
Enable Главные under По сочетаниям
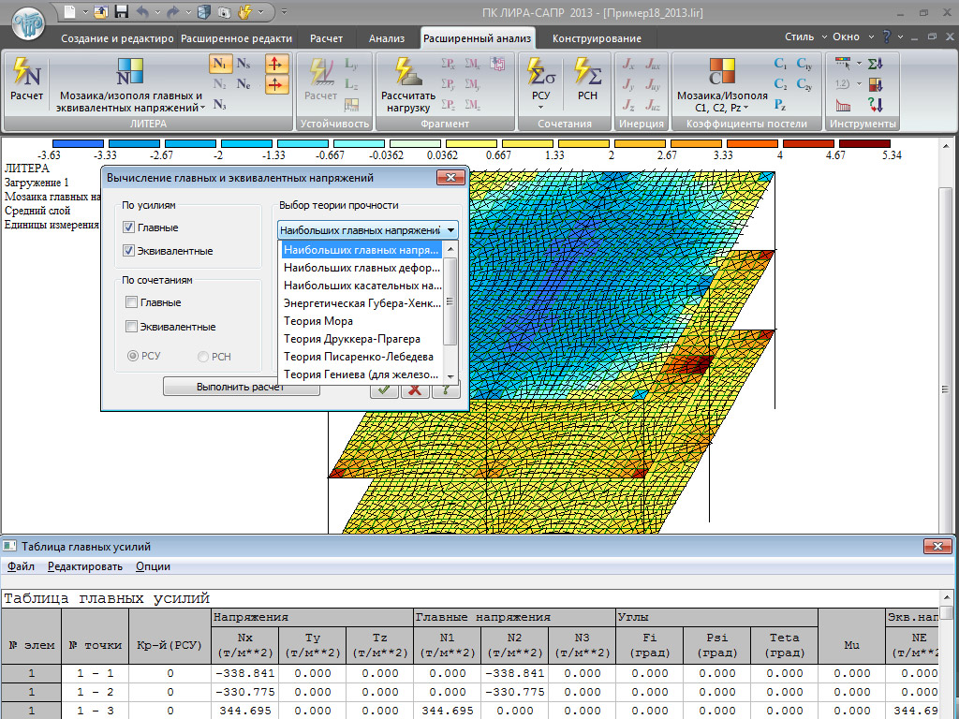(131, 302)
